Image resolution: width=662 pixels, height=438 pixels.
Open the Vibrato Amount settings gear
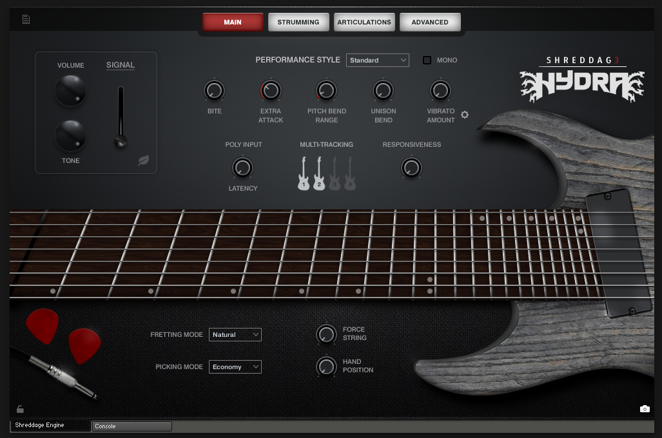click(x=465, y=115)
